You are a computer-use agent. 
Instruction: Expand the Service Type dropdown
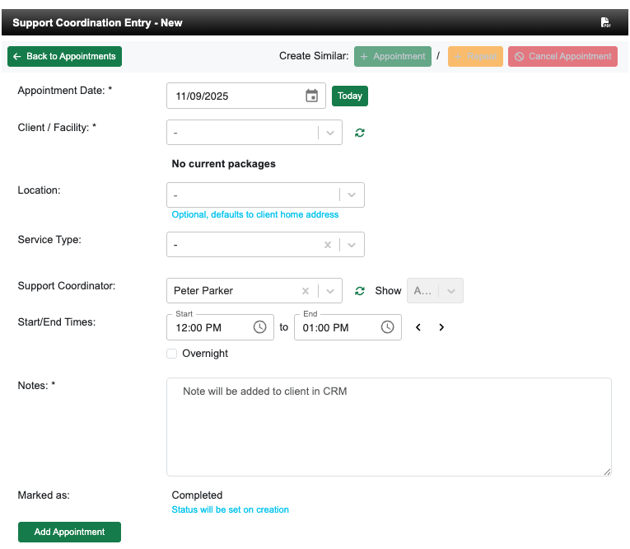(352, 245)
